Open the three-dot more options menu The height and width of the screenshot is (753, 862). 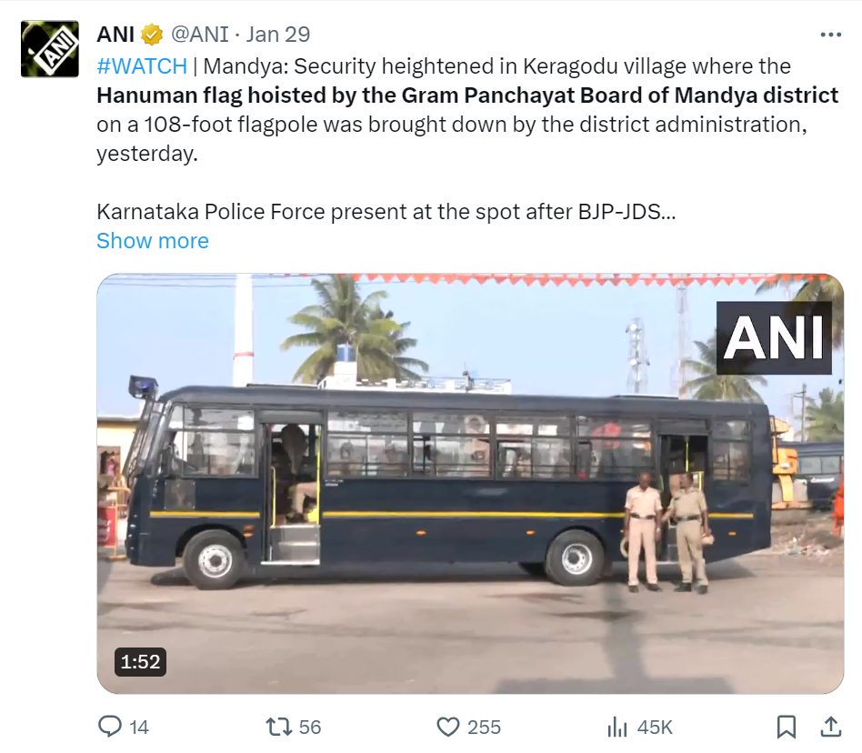coord(830,35)
